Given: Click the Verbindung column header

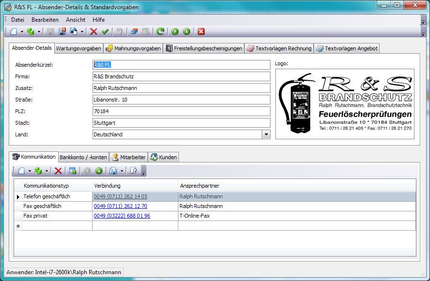Looking at the screenshot, I should tap(135, 186).
